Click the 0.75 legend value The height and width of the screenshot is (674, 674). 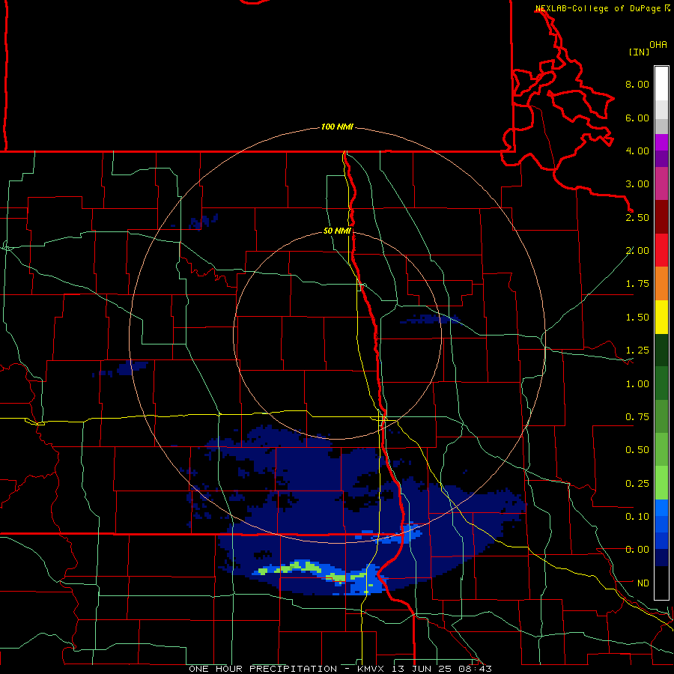637,417
